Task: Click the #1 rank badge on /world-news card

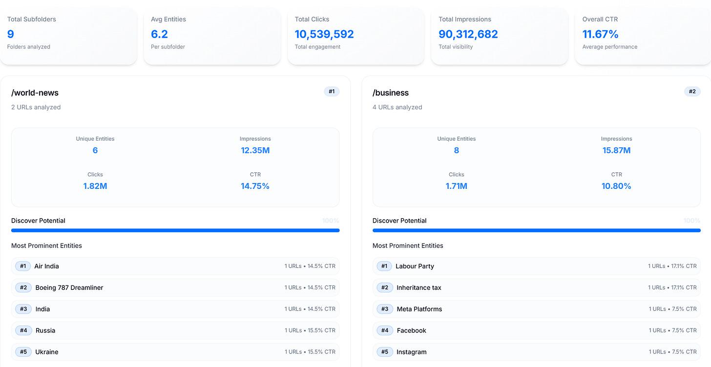Action: click(332, 91)
